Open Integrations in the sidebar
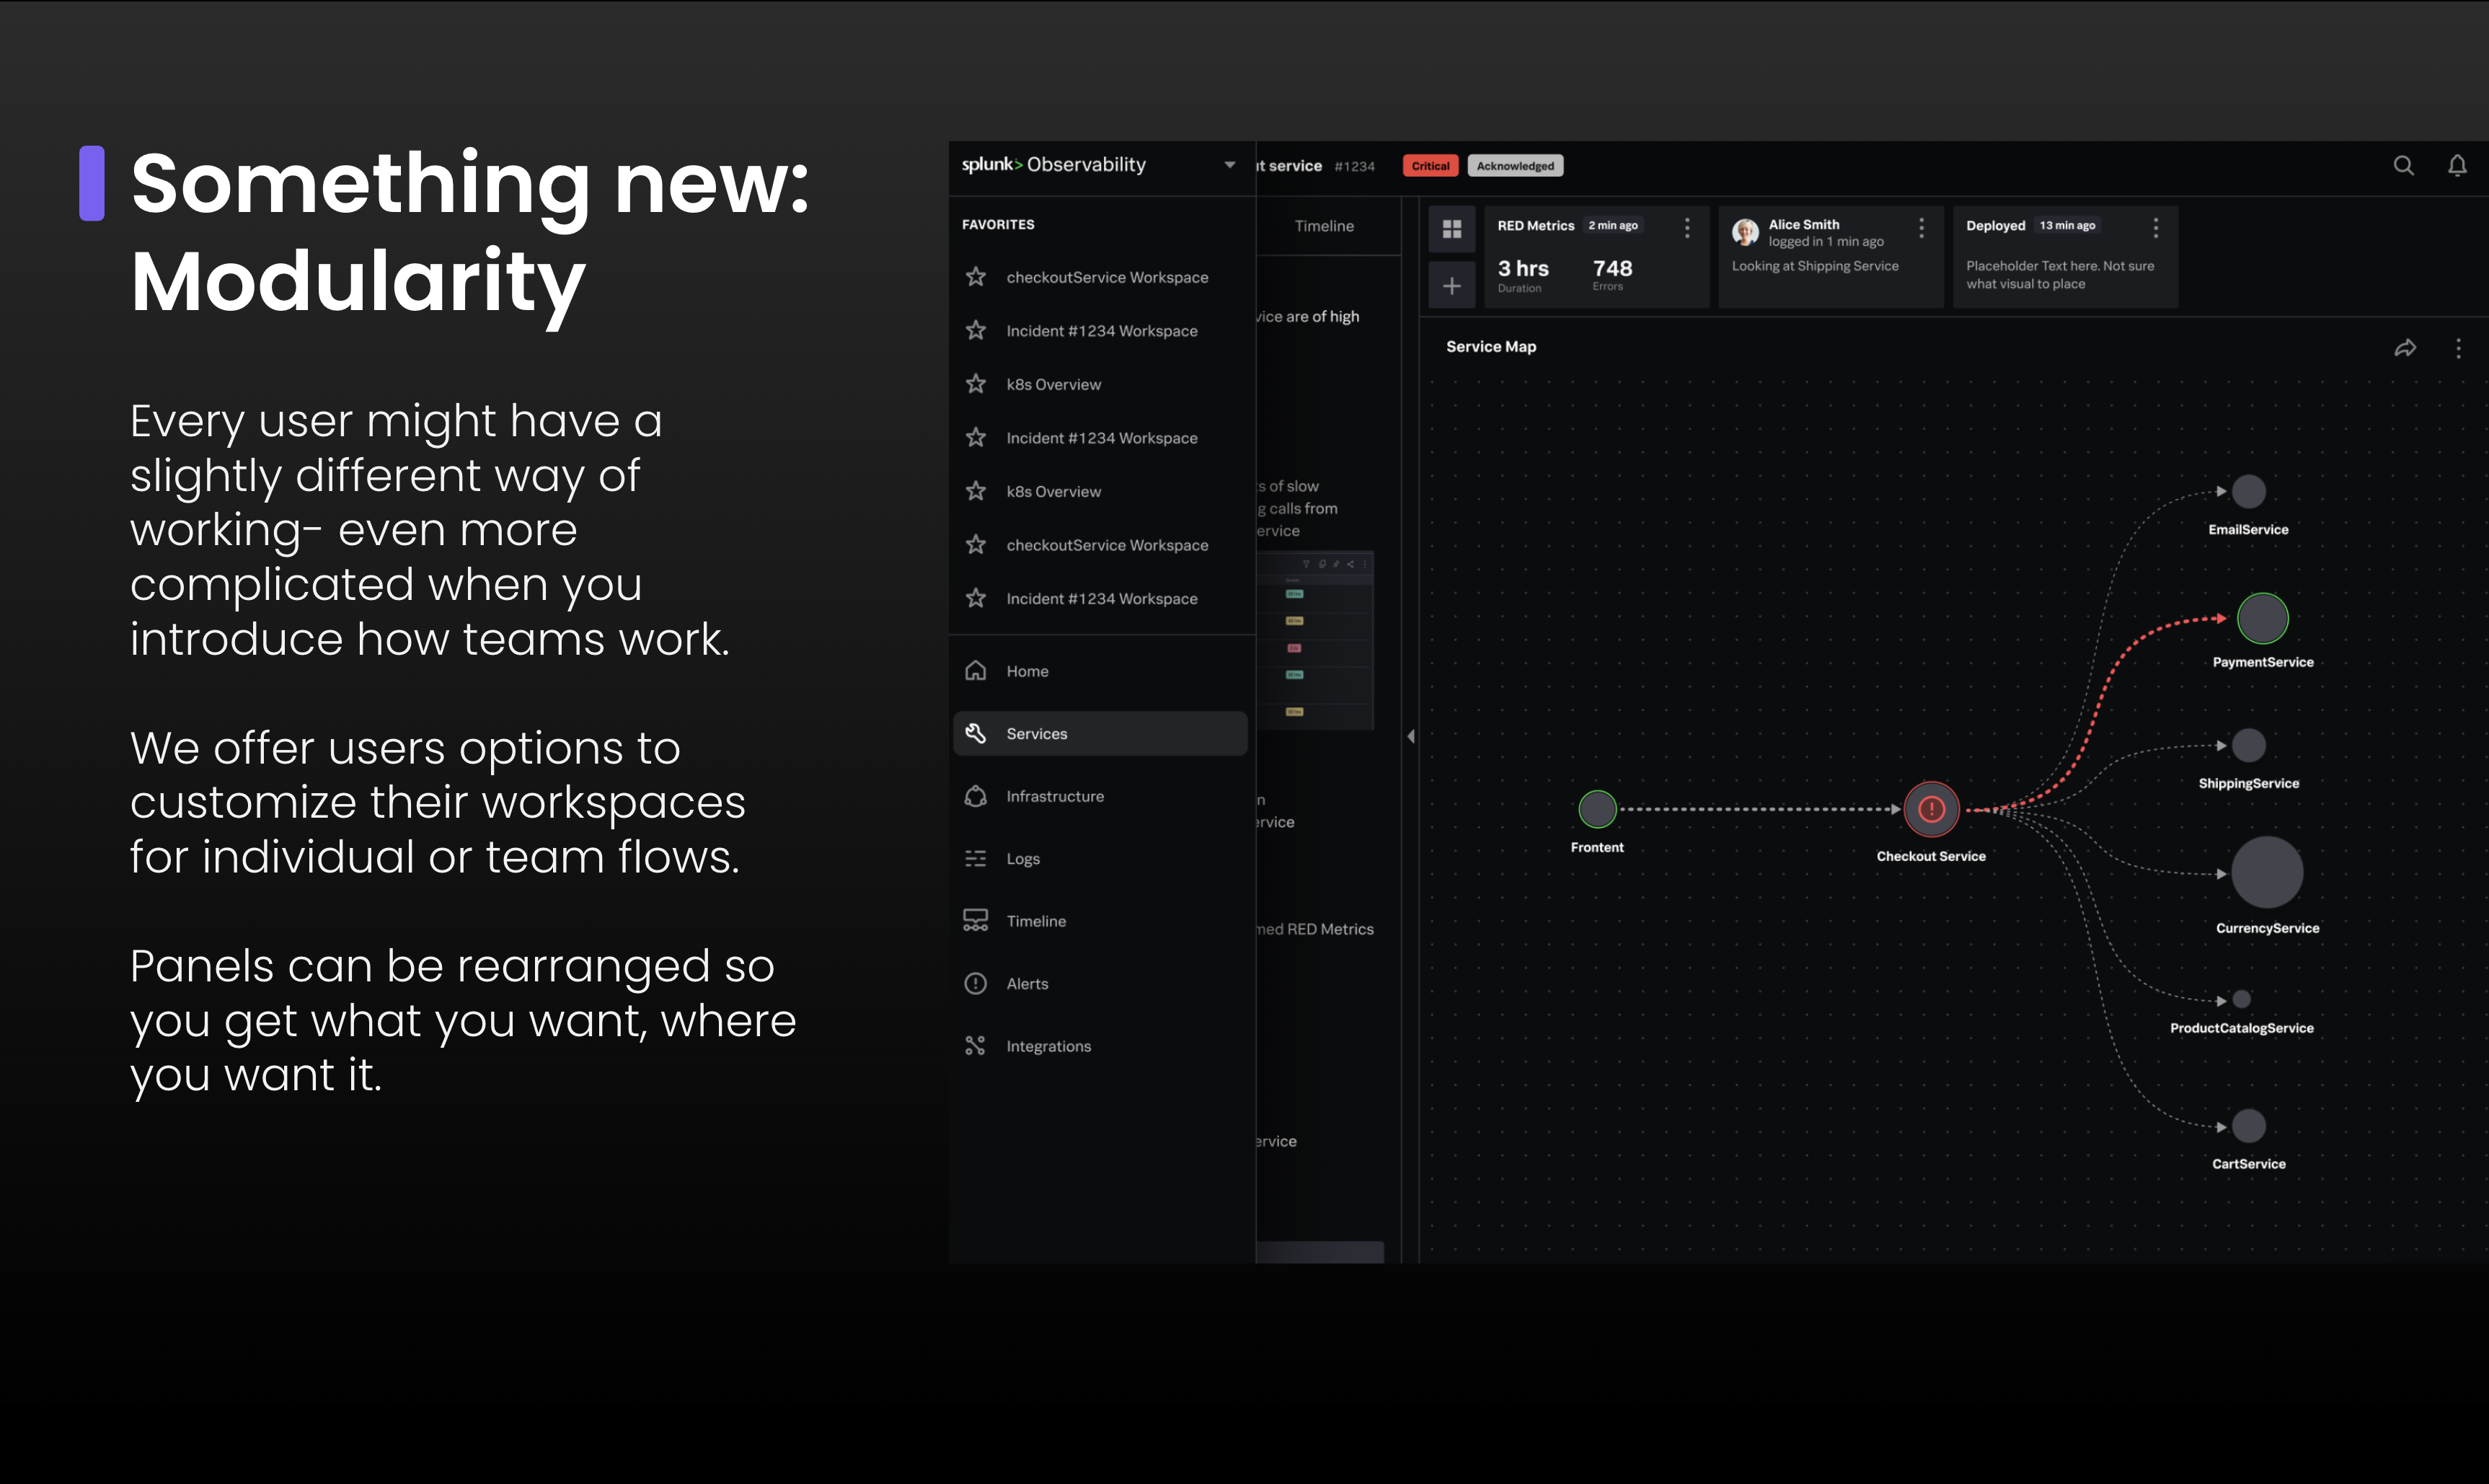Viewport: 2489px width, 1484px height. pos(1100,1046)
